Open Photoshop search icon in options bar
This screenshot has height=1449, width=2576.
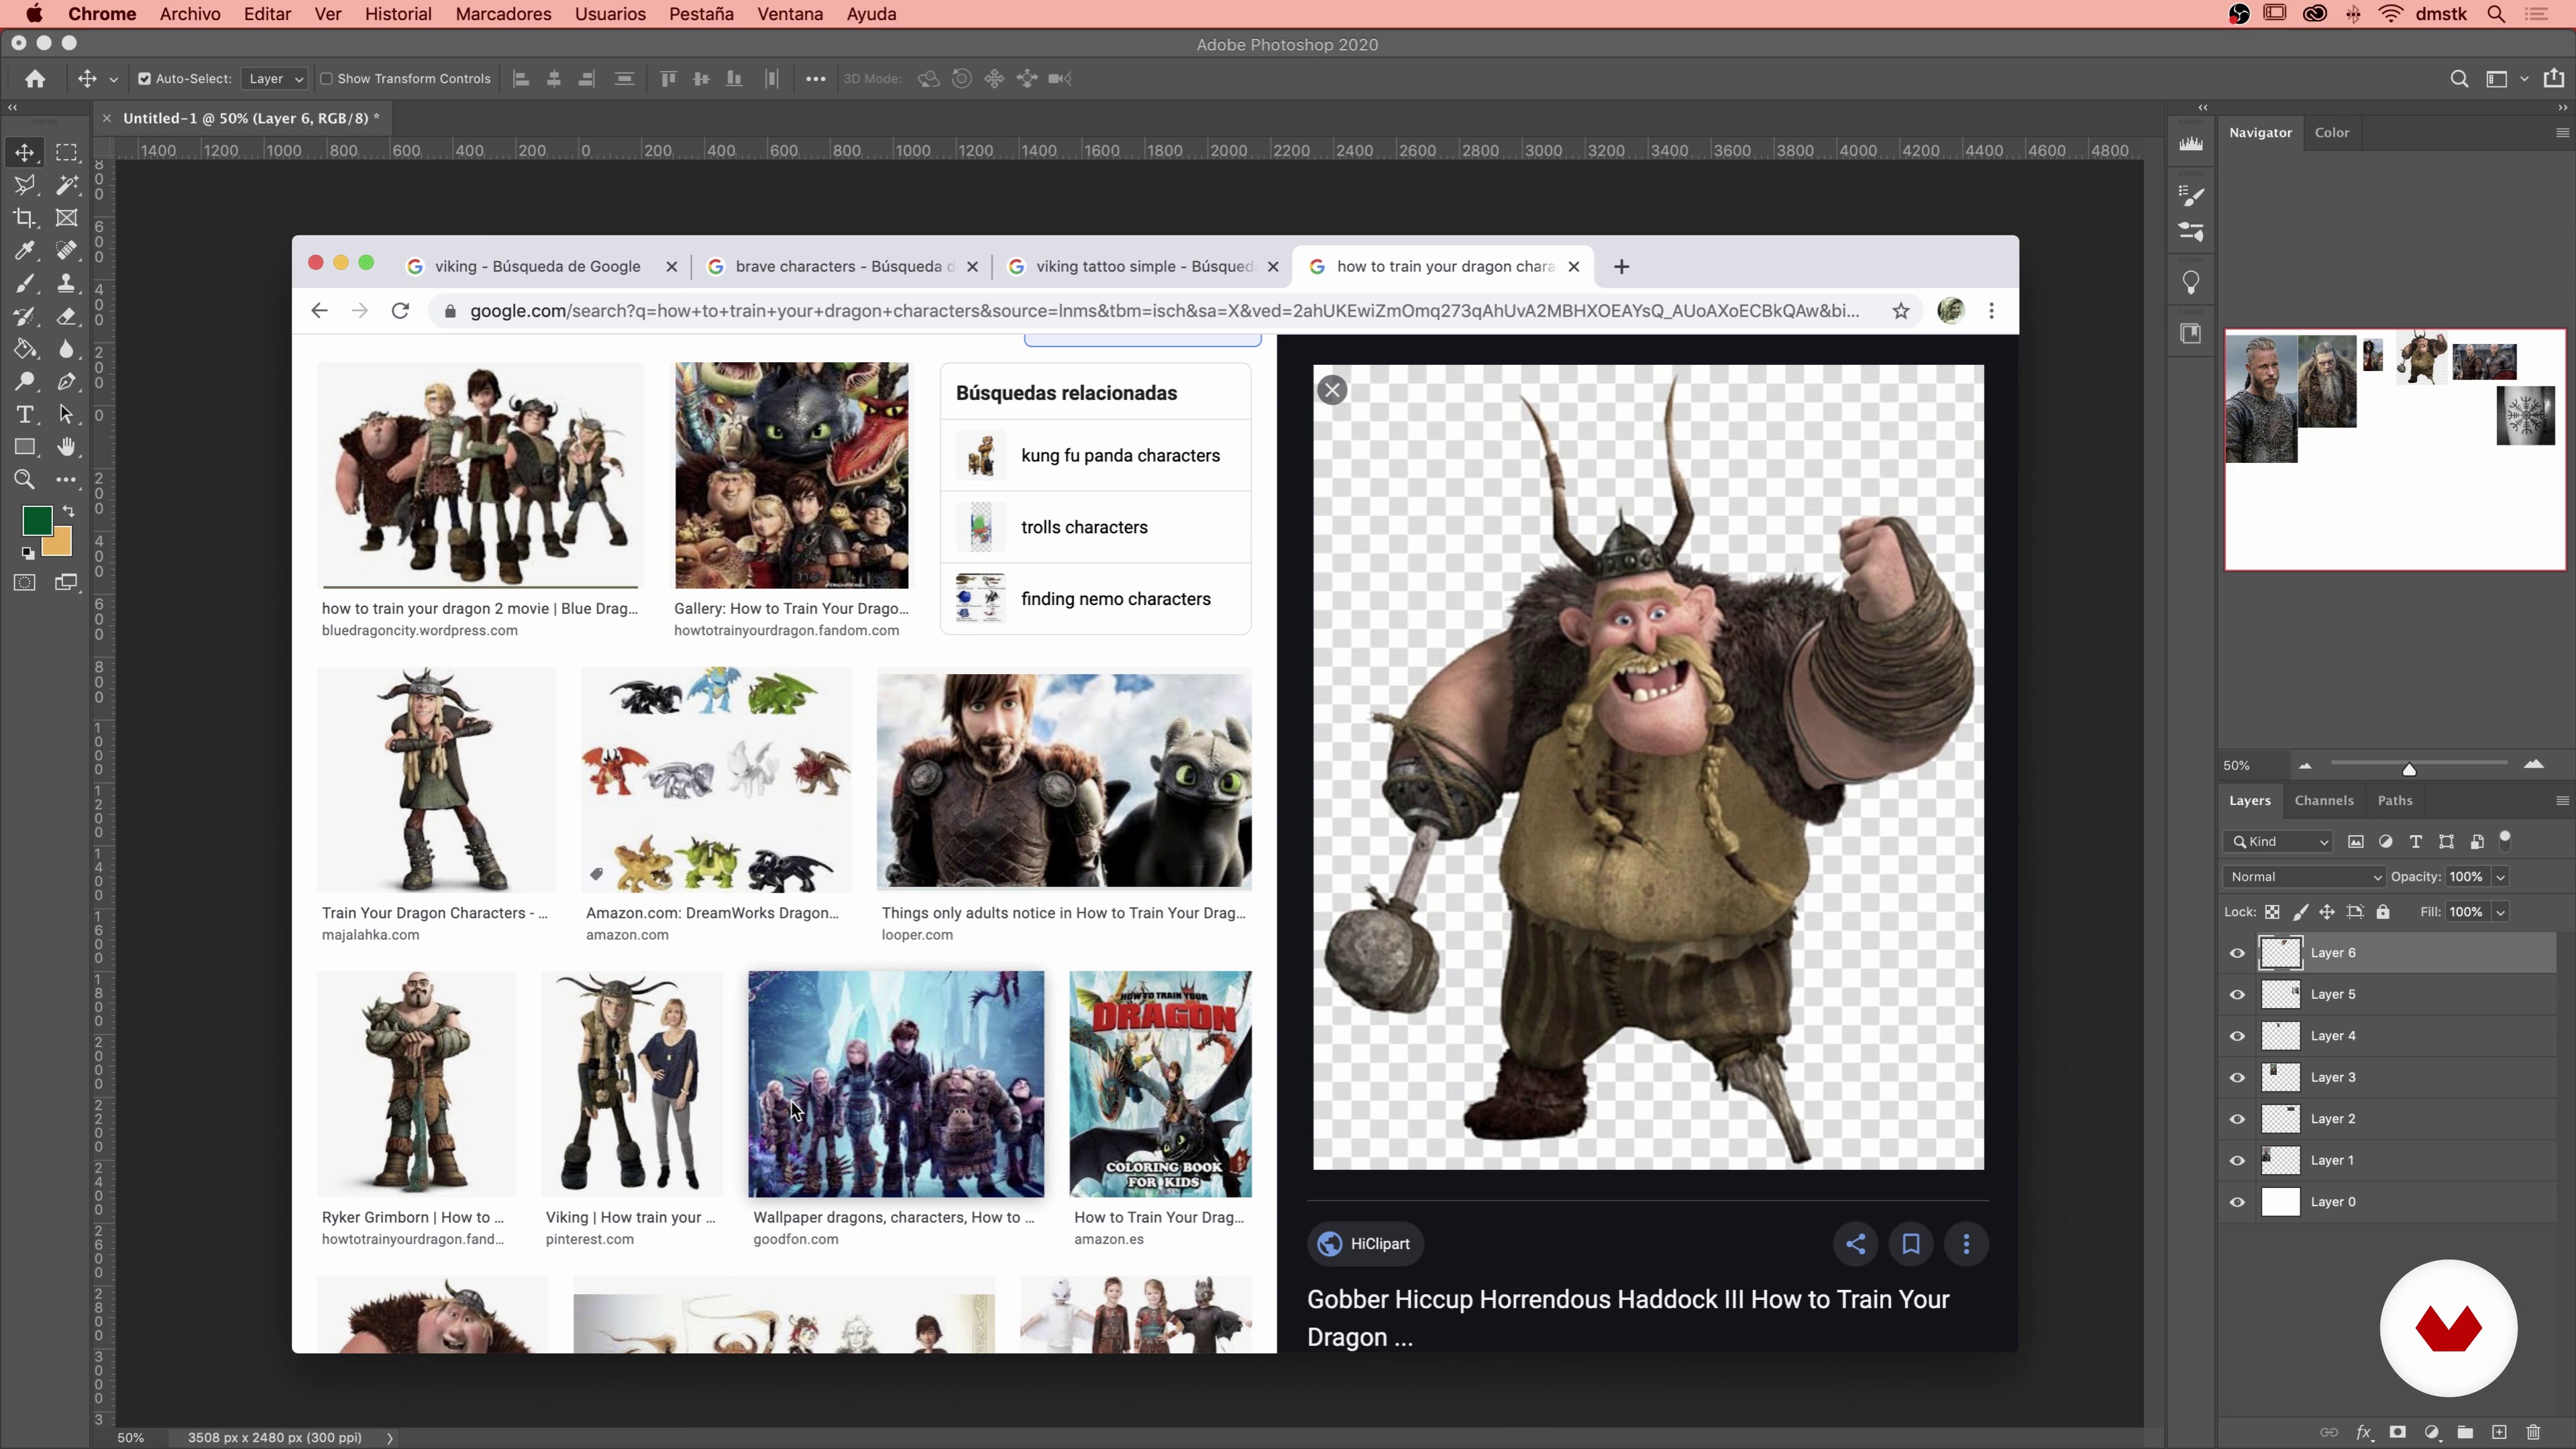(x=2459, y=79)
